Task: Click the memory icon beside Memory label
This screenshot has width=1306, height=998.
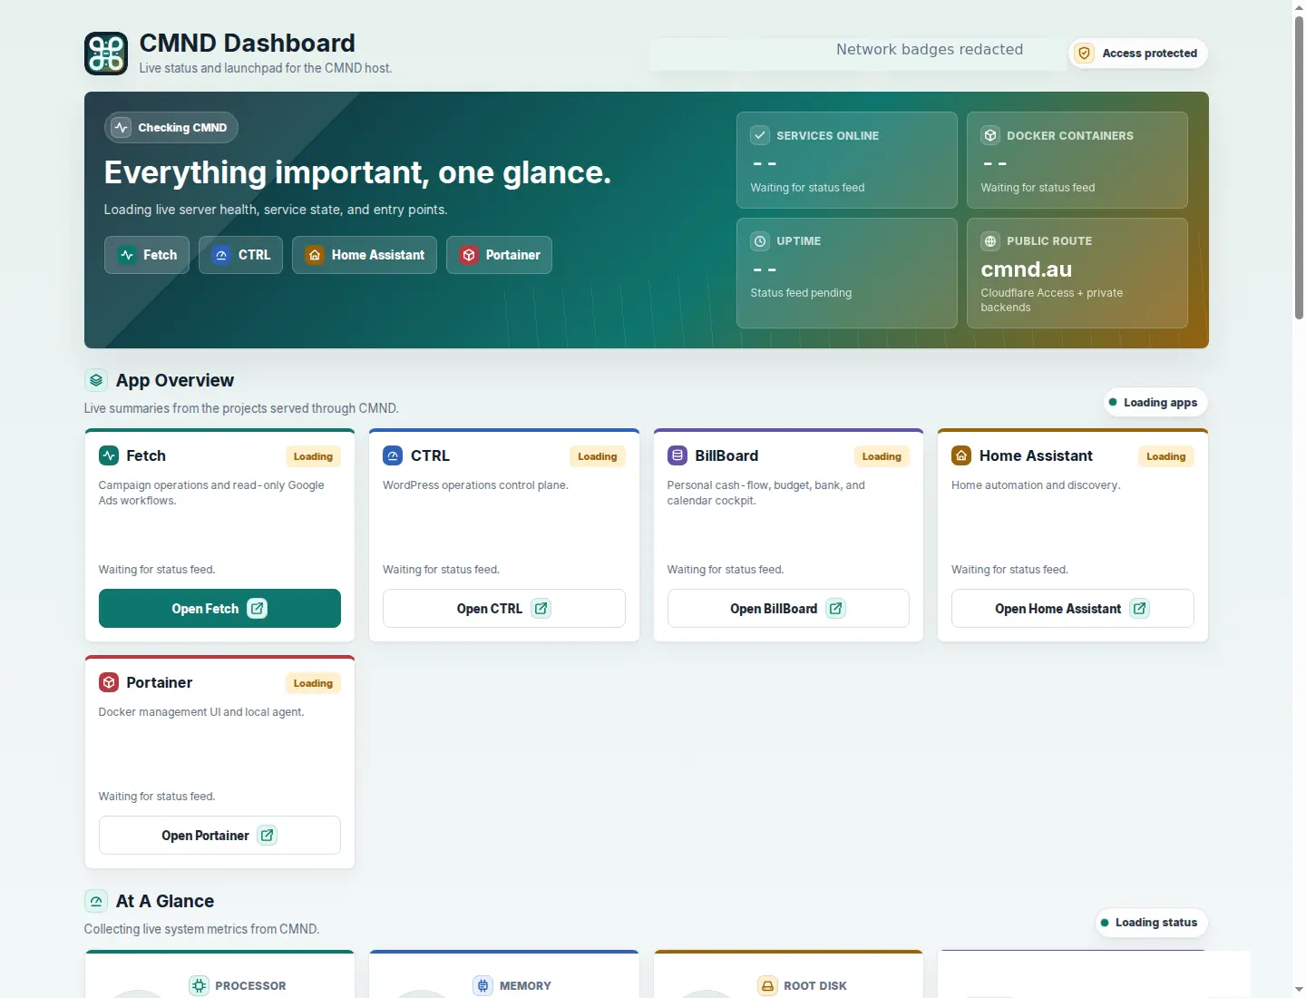Action: pos(482,986)
